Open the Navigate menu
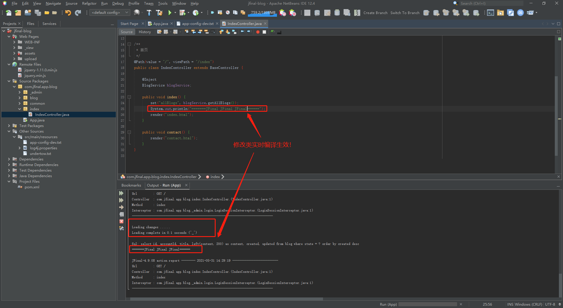Viewport: 563px width, 308px height. (x=53, y=3)
